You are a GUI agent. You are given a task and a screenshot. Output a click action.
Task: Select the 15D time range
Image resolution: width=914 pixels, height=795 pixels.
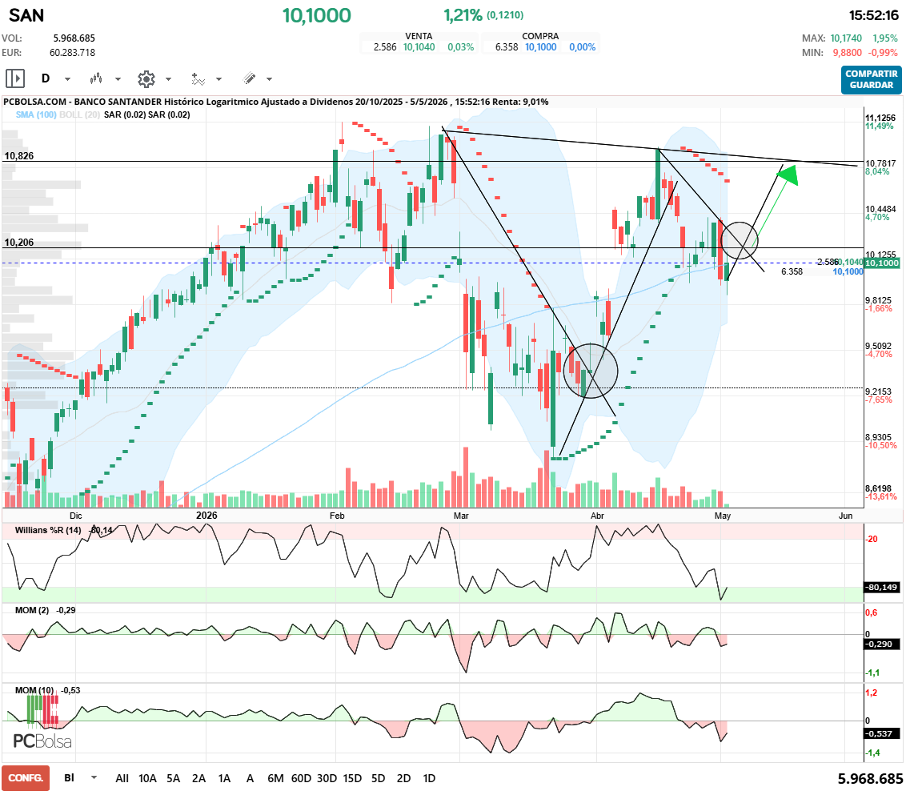[352, 778]
